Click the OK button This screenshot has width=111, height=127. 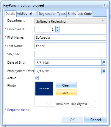point(72,120)
